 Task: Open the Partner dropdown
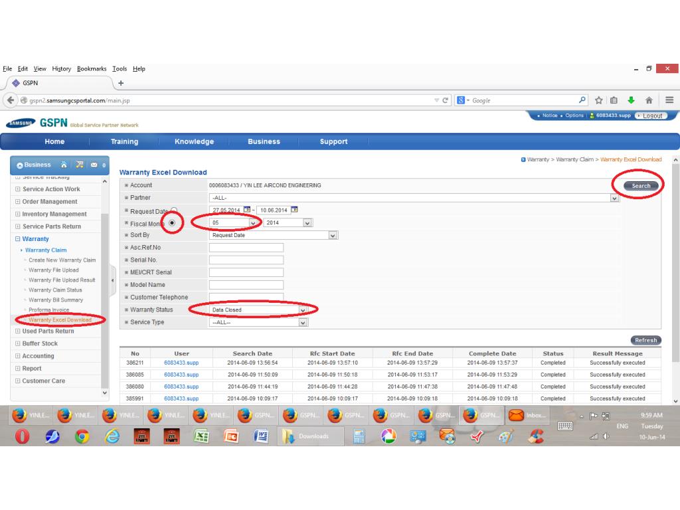pos(614,198)
